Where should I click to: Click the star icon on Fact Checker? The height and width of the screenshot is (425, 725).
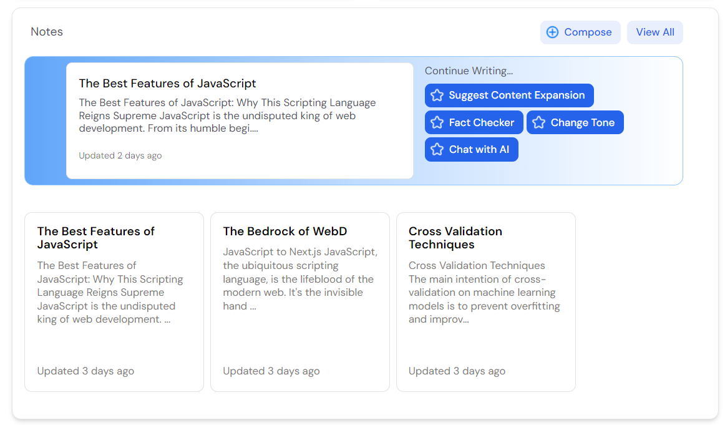tap(437, 123)
